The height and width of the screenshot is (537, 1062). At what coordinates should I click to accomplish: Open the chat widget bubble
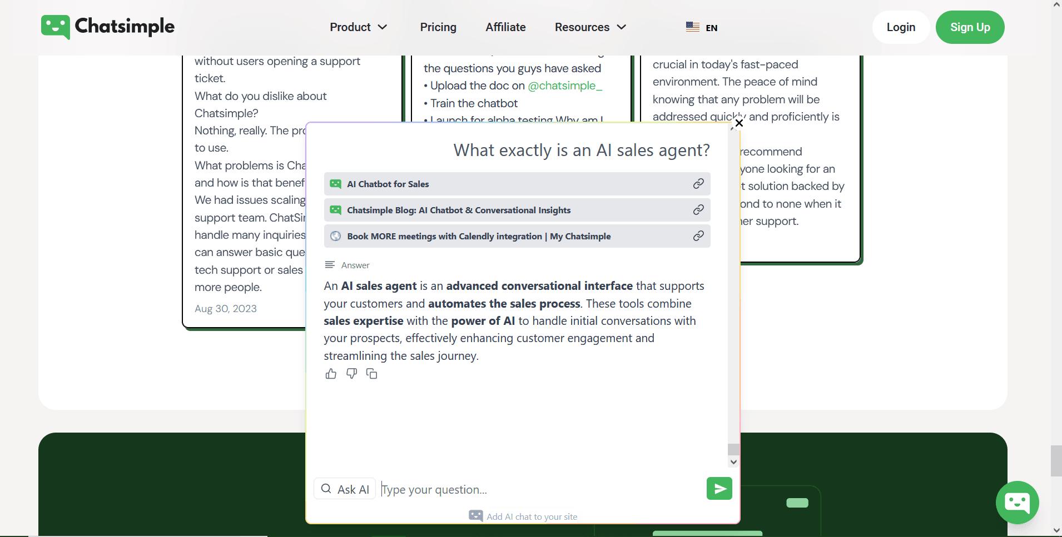[1017, 503]
